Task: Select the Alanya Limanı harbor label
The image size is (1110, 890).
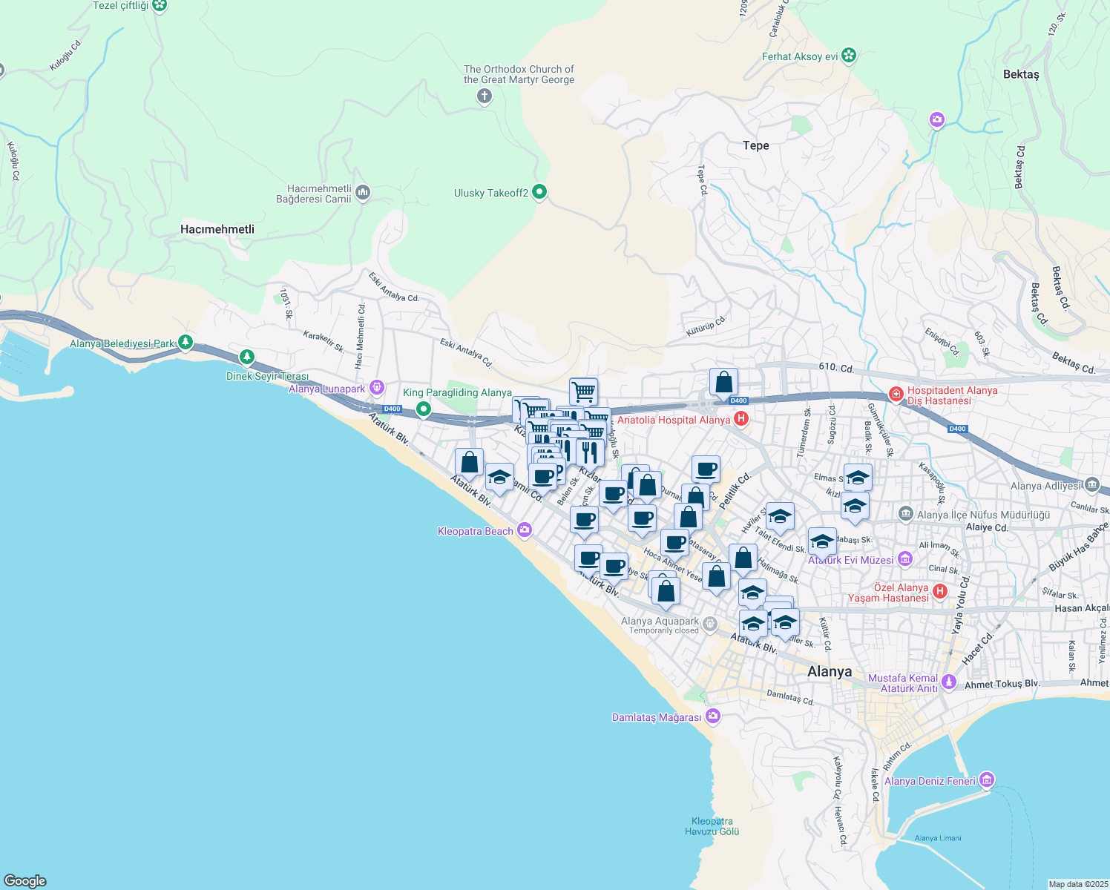Action: coord(938,838)
